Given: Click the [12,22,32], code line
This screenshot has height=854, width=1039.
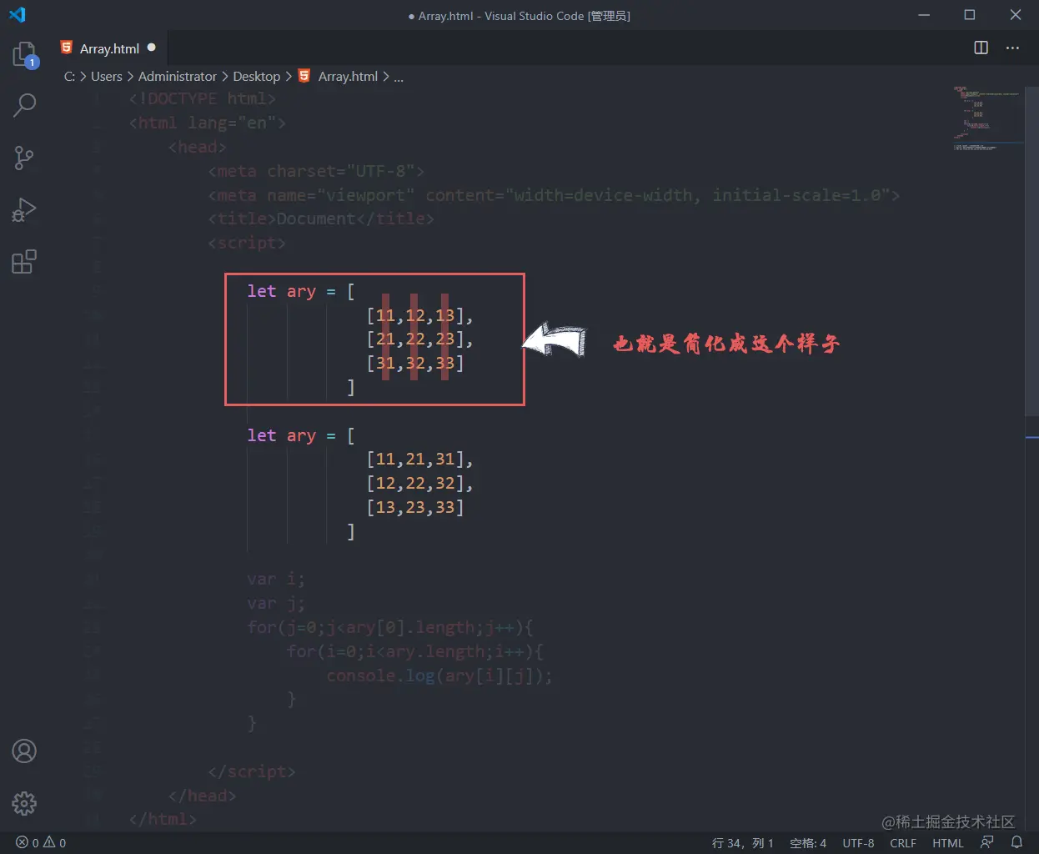Looking at the screenshot, I should (x=420, y=484).
